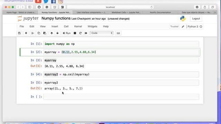Click the Jupyter logo
The image size is (221, 124).
pos(28,18)
